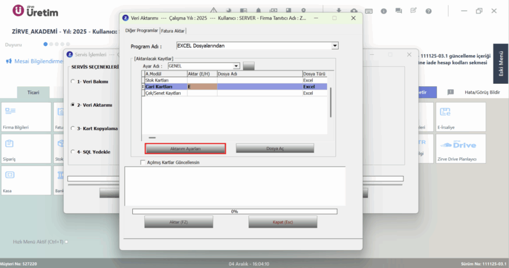Open the Firma Bilgileri tile

(26, 117)
